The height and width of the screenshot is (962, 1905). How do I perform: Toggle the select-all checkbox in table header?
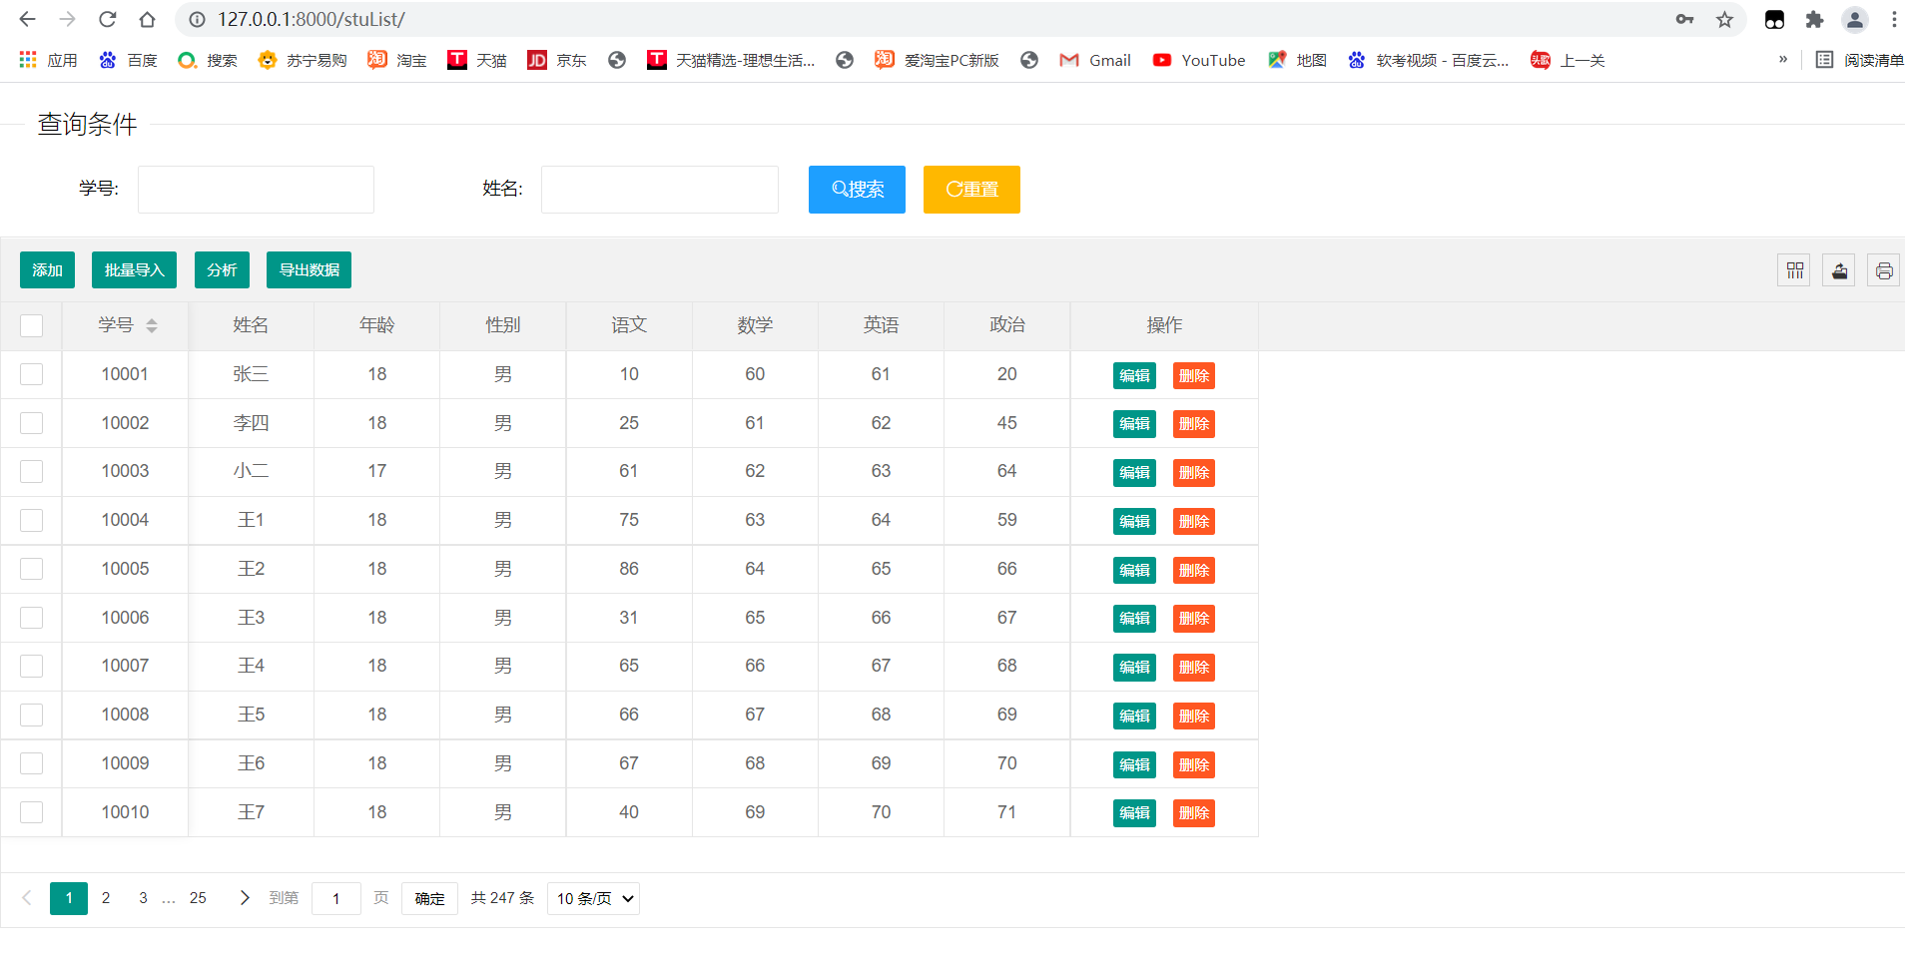pos(32,325)
